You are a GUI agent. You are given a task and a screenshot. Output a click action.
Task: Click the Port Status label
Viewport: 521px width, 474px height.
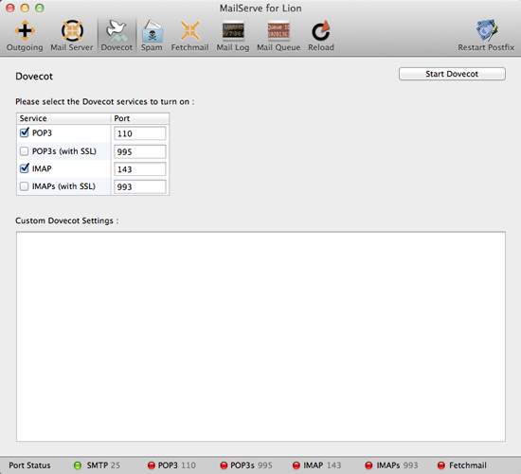click(29, 465)
